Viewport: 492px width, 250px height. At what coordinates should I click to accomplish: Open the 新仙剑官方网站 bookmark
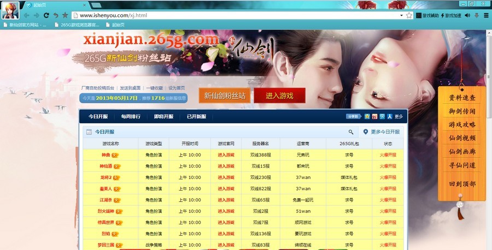point(25,25)
